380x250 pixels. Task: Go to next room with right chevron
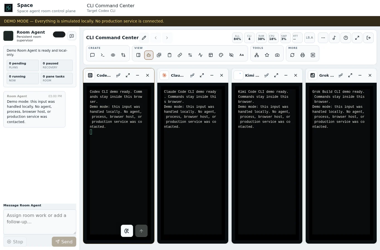click(x=167, y=38)
